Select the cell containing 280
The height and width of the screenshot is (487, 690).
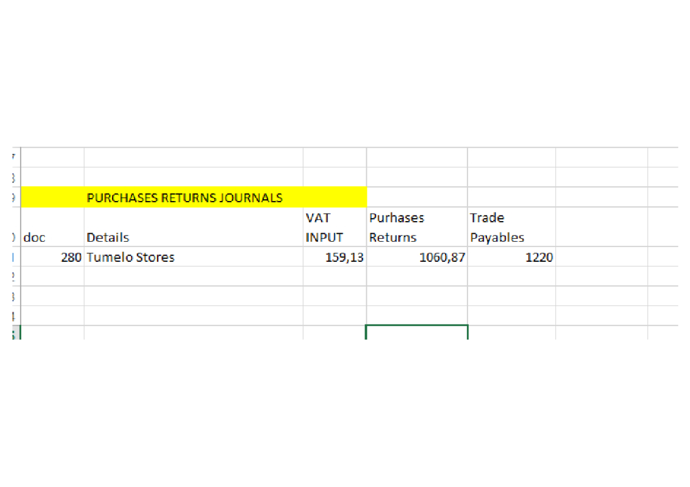[52, 257]
